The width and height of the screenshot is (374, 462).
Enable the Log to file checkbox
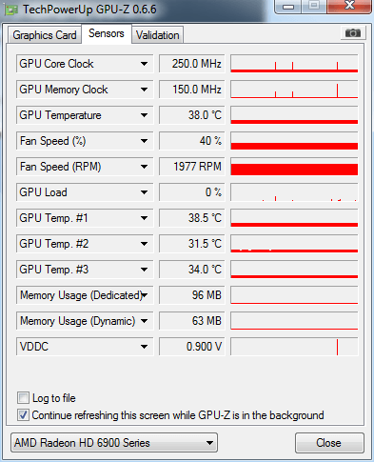23,397
